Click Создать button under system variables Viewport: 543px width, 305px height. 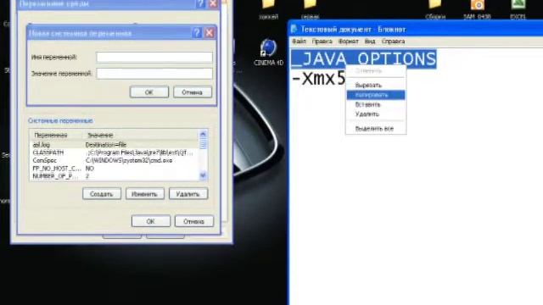[102, 194]
